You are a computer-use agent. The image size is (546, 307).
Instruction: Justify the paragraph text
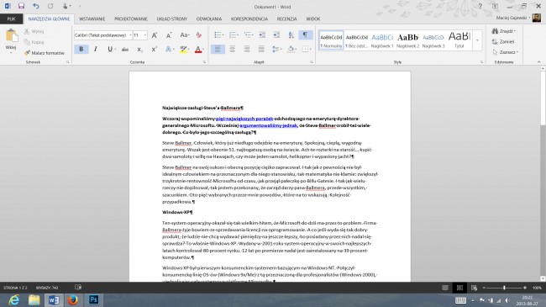point(261,49)
